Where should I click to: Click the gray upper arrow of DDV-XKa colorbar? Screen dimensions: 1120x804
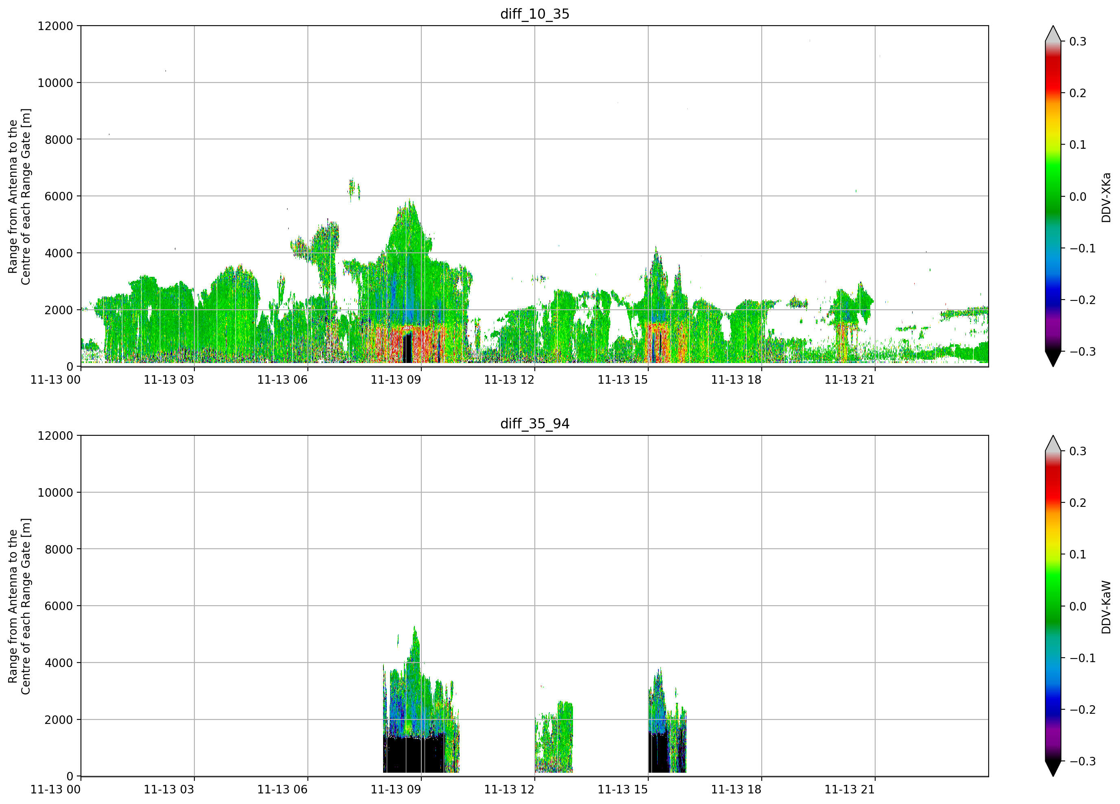[x=1053, y=35]
